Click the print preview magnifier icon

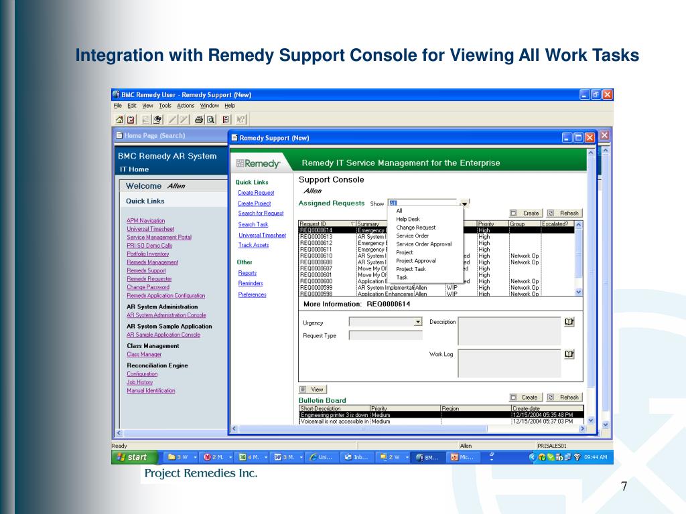click(x=211, y=119)
